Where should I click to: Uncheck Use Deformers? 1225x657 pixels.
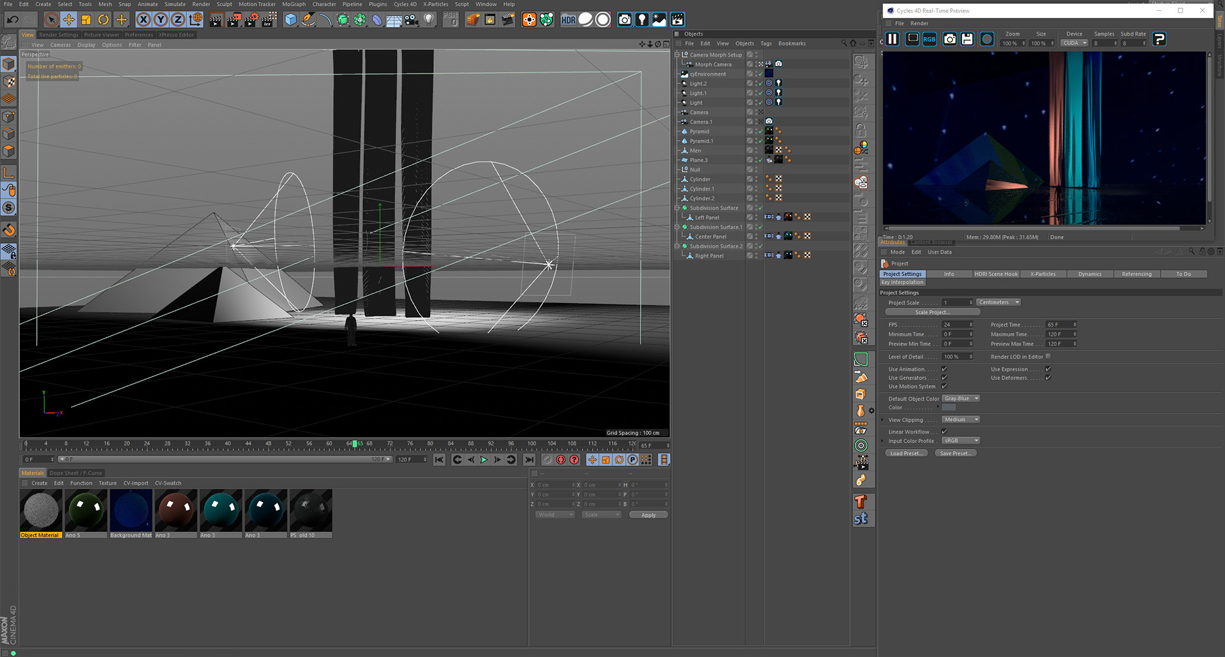pyautogui.click(x=1048, y=378)
